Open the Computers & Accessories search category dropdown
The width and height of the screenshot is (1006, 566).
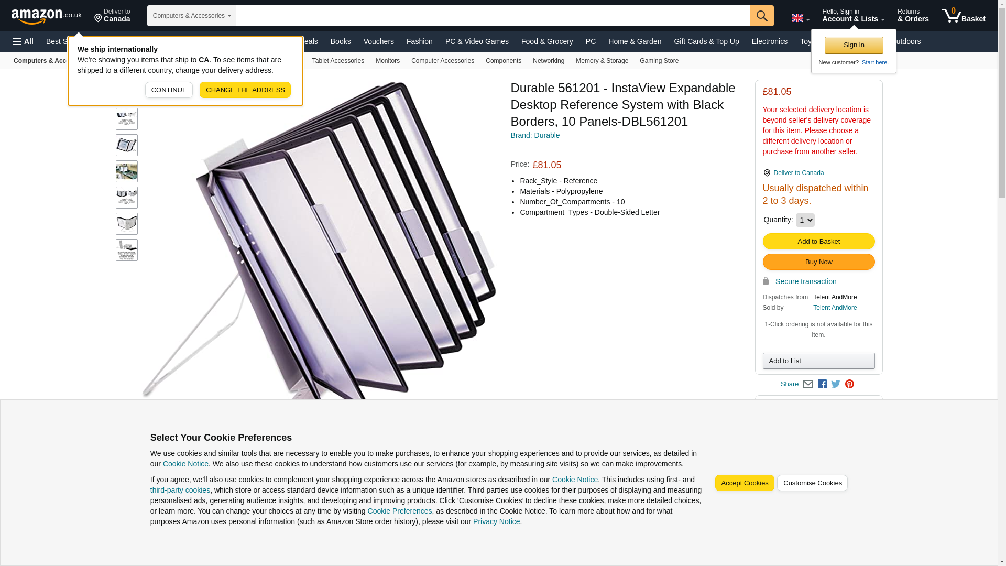(192, 16)
